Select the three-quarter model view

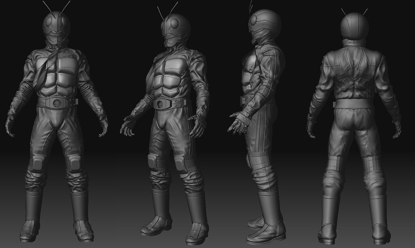click(170, 121)
